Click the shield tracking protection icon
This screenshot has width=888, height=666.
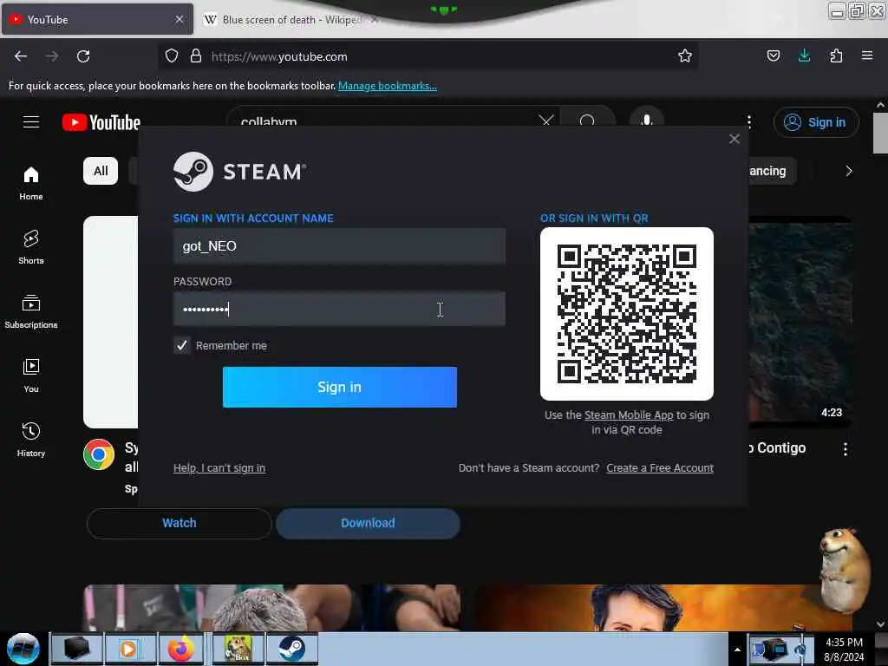[x=172, y=56]
